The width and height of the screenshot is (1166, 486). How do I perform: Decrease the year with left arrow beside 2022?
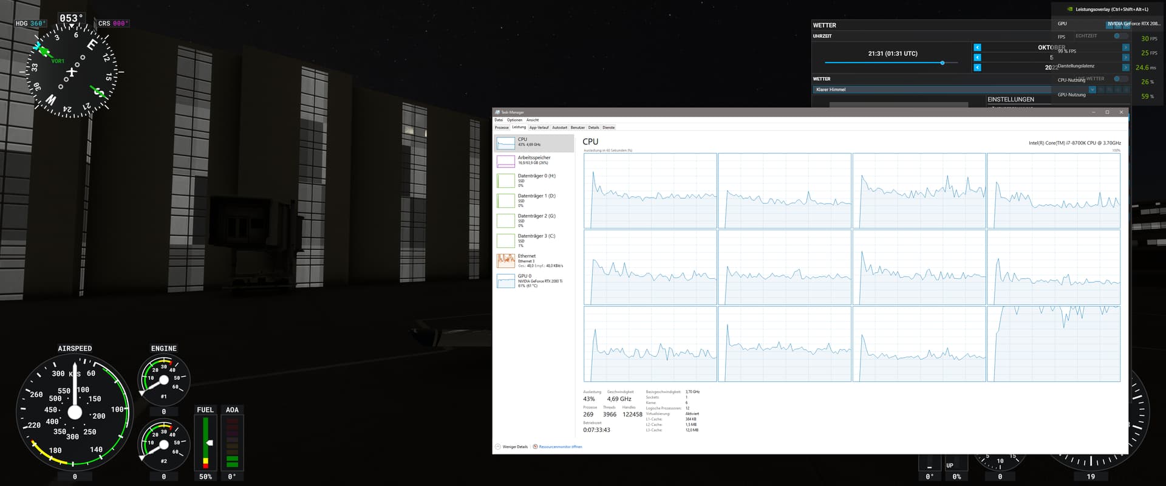[x=977, y=67]
